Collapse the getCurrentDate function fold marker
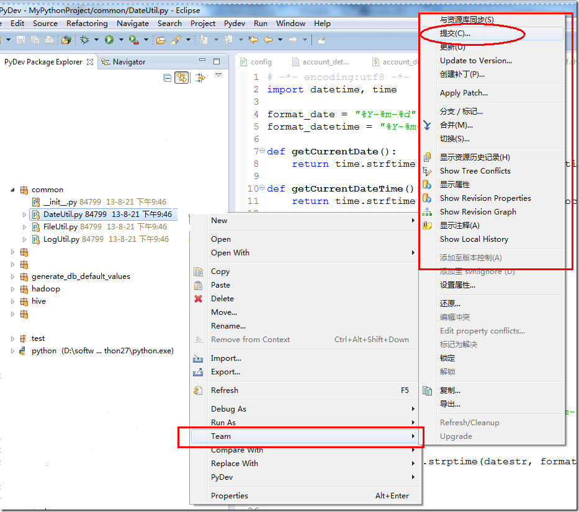 pos(262,151)
